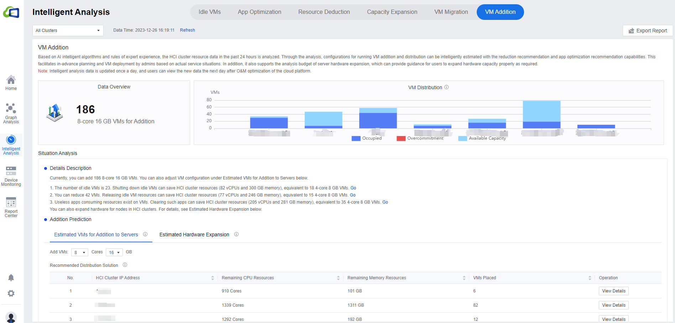The height and width of the screenshot is (323, 675).
Task: Toggle Overcommitment legend series
Action: tap(420, 138)
